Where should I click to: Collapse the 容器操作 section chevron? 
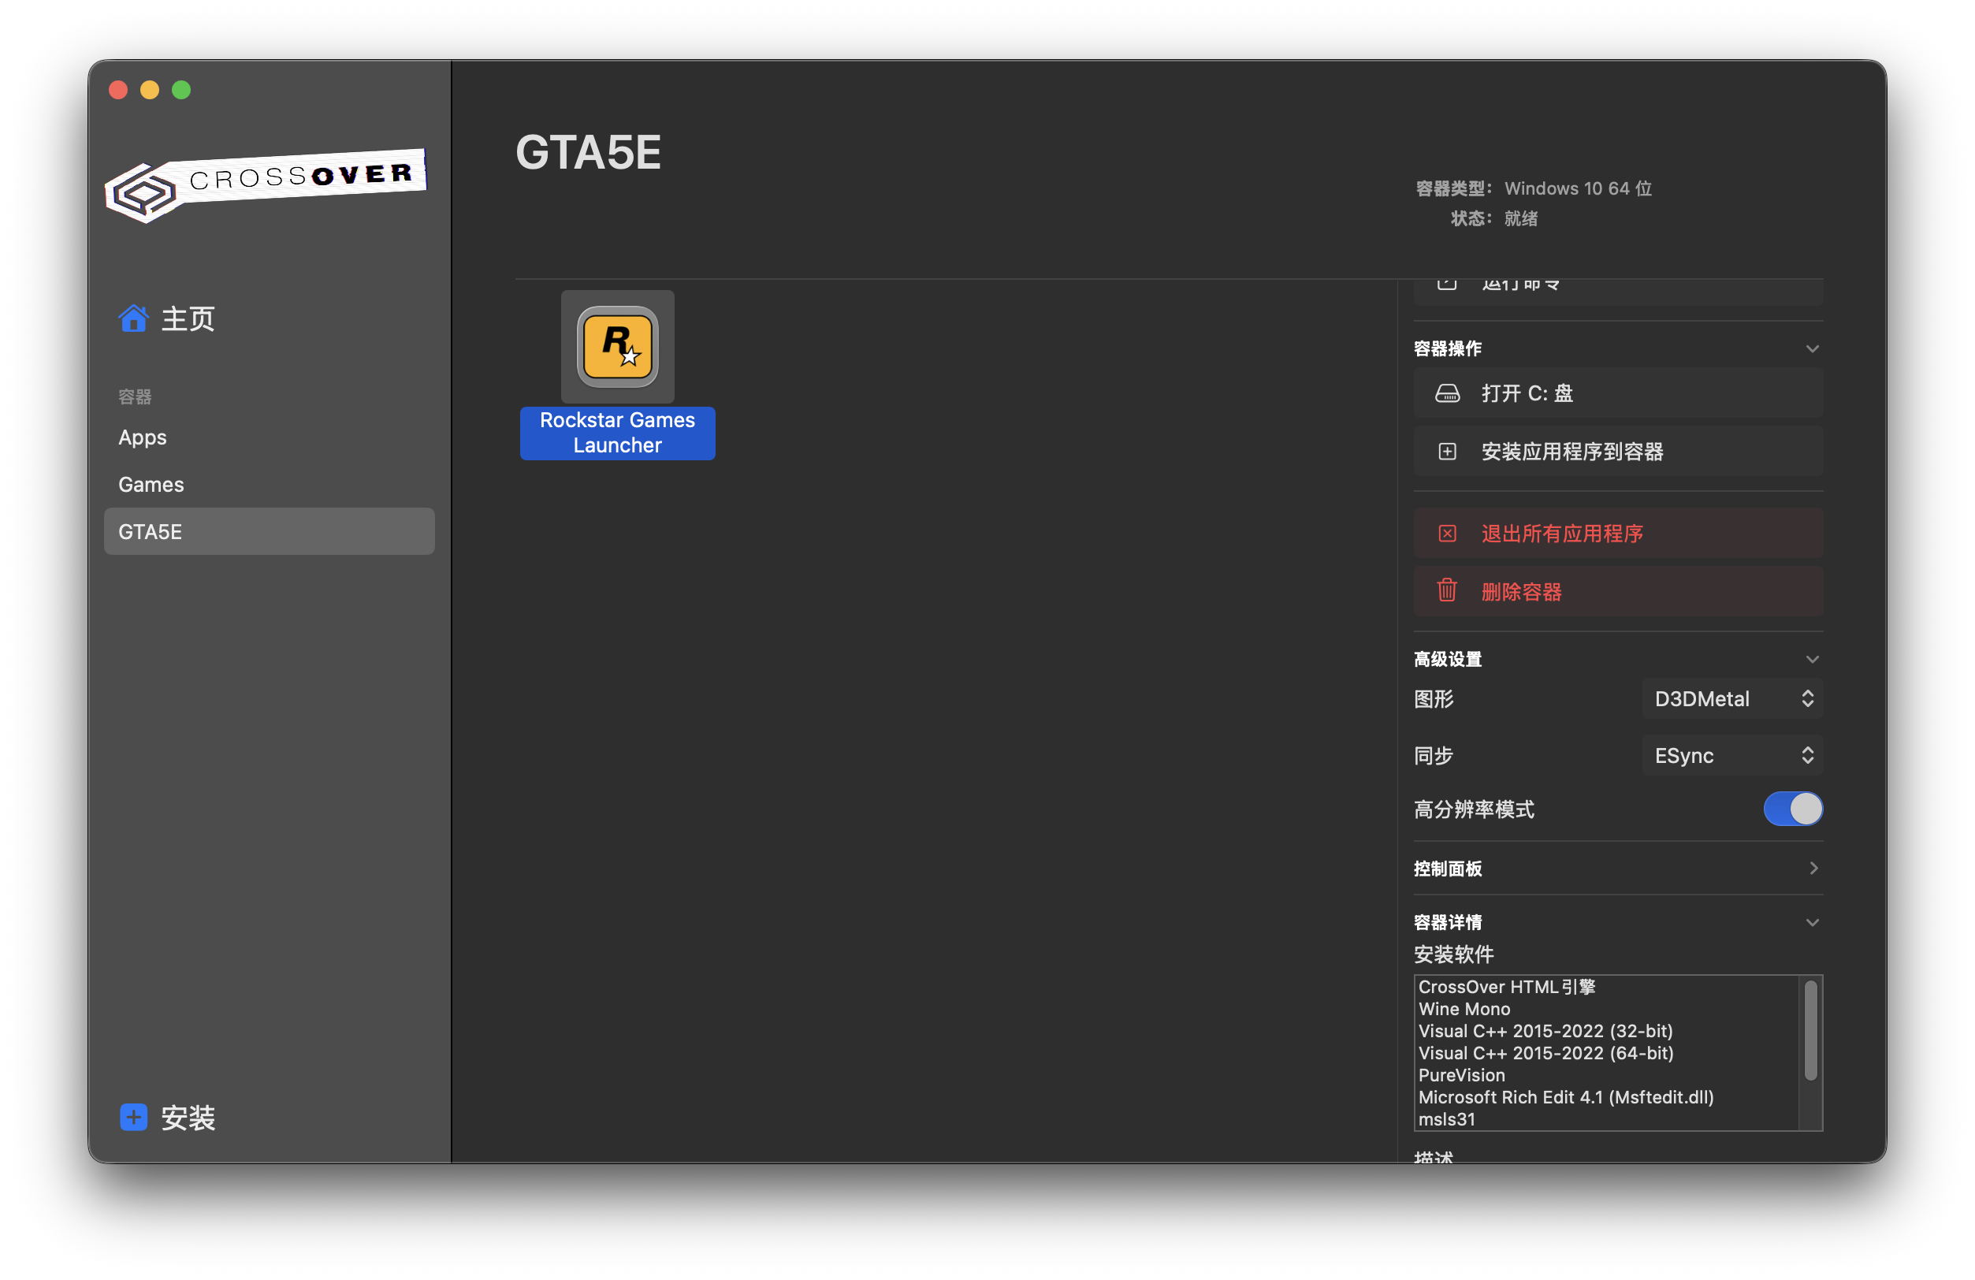click(1813, 348)
